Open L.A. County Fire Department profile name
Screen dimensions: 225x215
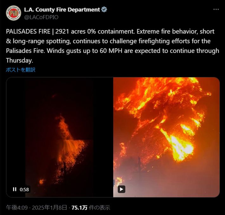[x=62, y=10]
